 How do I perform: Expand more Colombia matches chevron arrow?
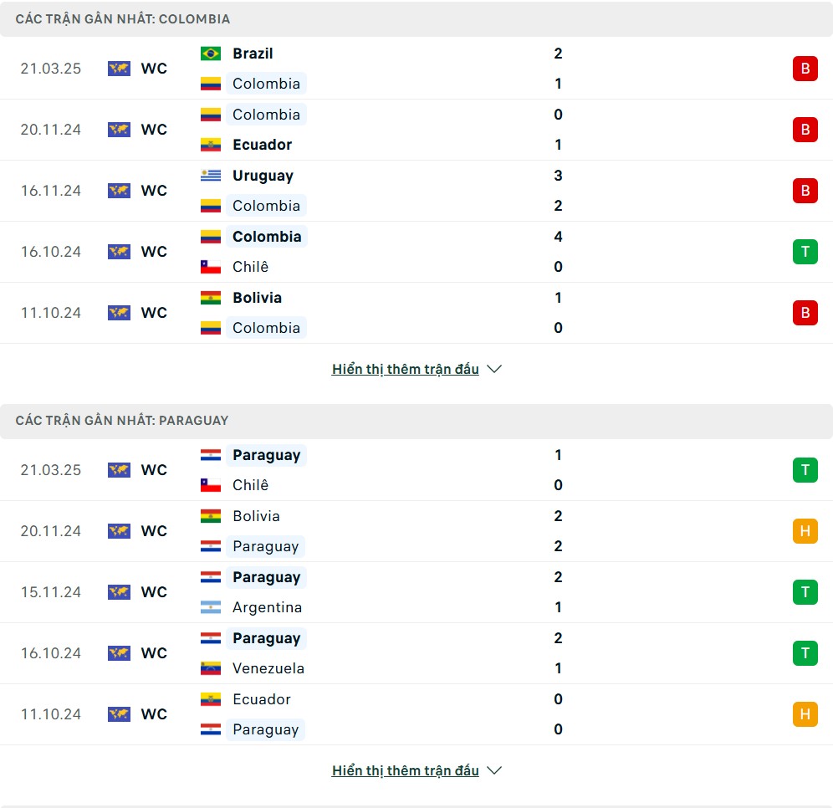click(494, 369)
